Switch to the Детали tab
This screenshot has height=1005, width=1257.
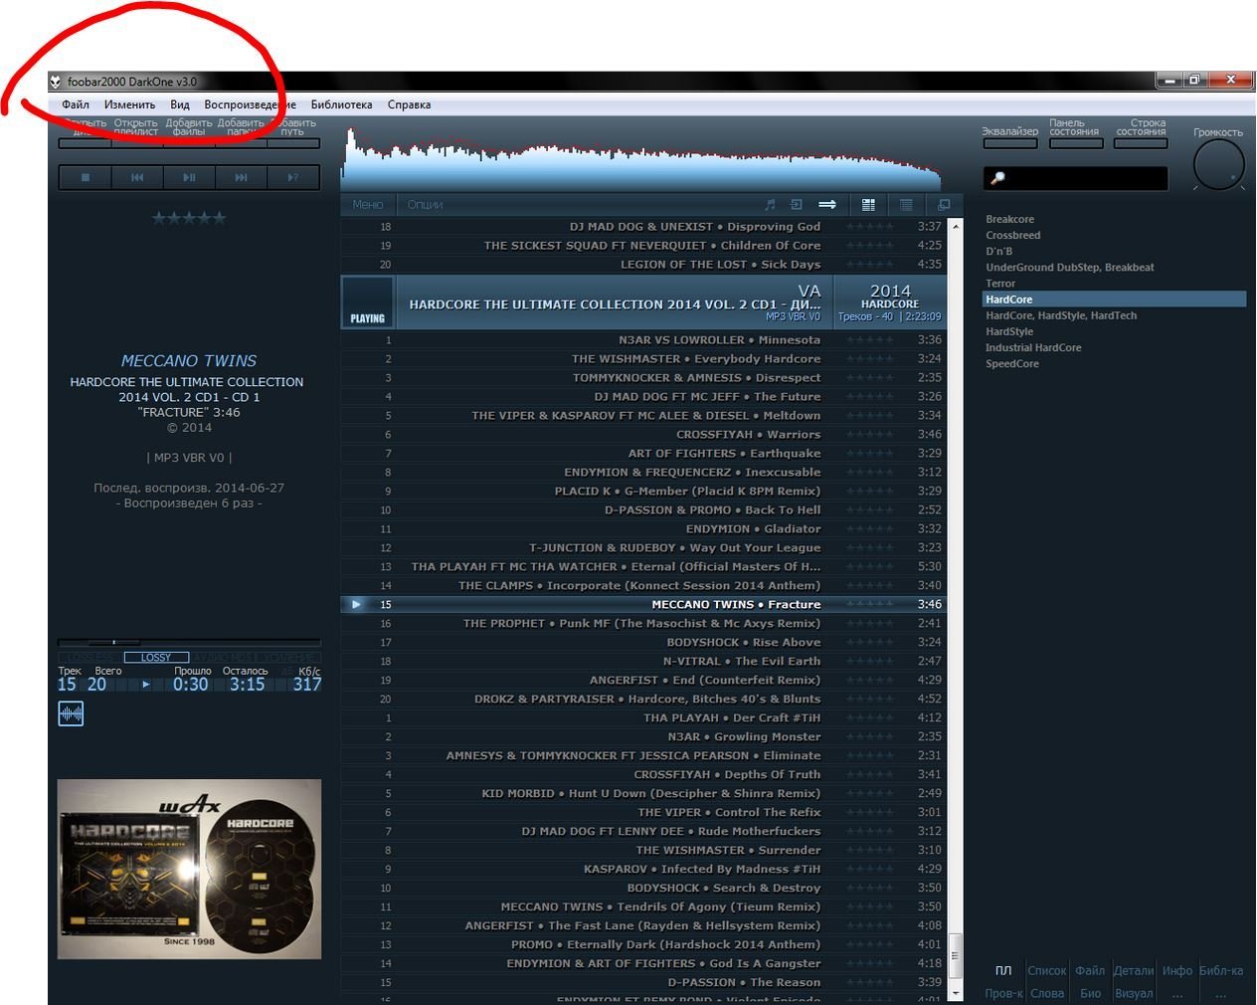[1134, 971]
